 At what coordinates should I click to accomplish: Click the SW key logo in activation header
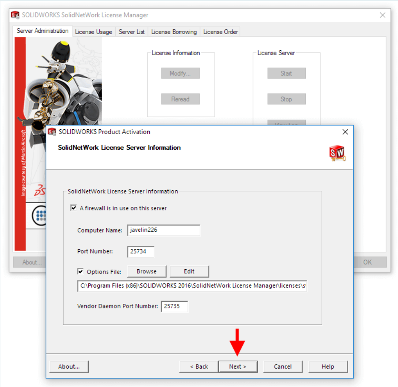point(337,153)
